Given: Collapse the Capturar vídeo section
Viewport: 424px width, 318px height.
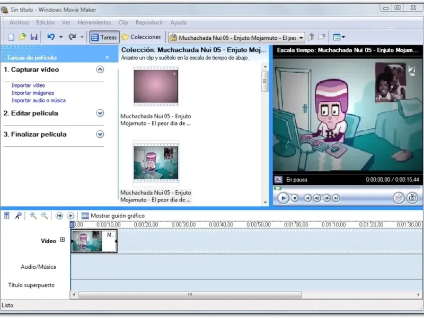Looking at the screenshot, I should tap(100, 69).
